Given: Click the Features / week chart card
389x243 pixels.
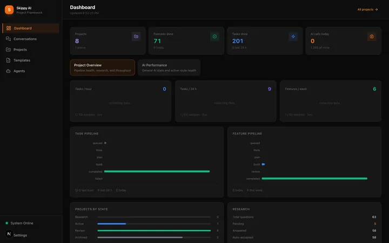Looking at the screenshot, I should [x=331, y=101].
